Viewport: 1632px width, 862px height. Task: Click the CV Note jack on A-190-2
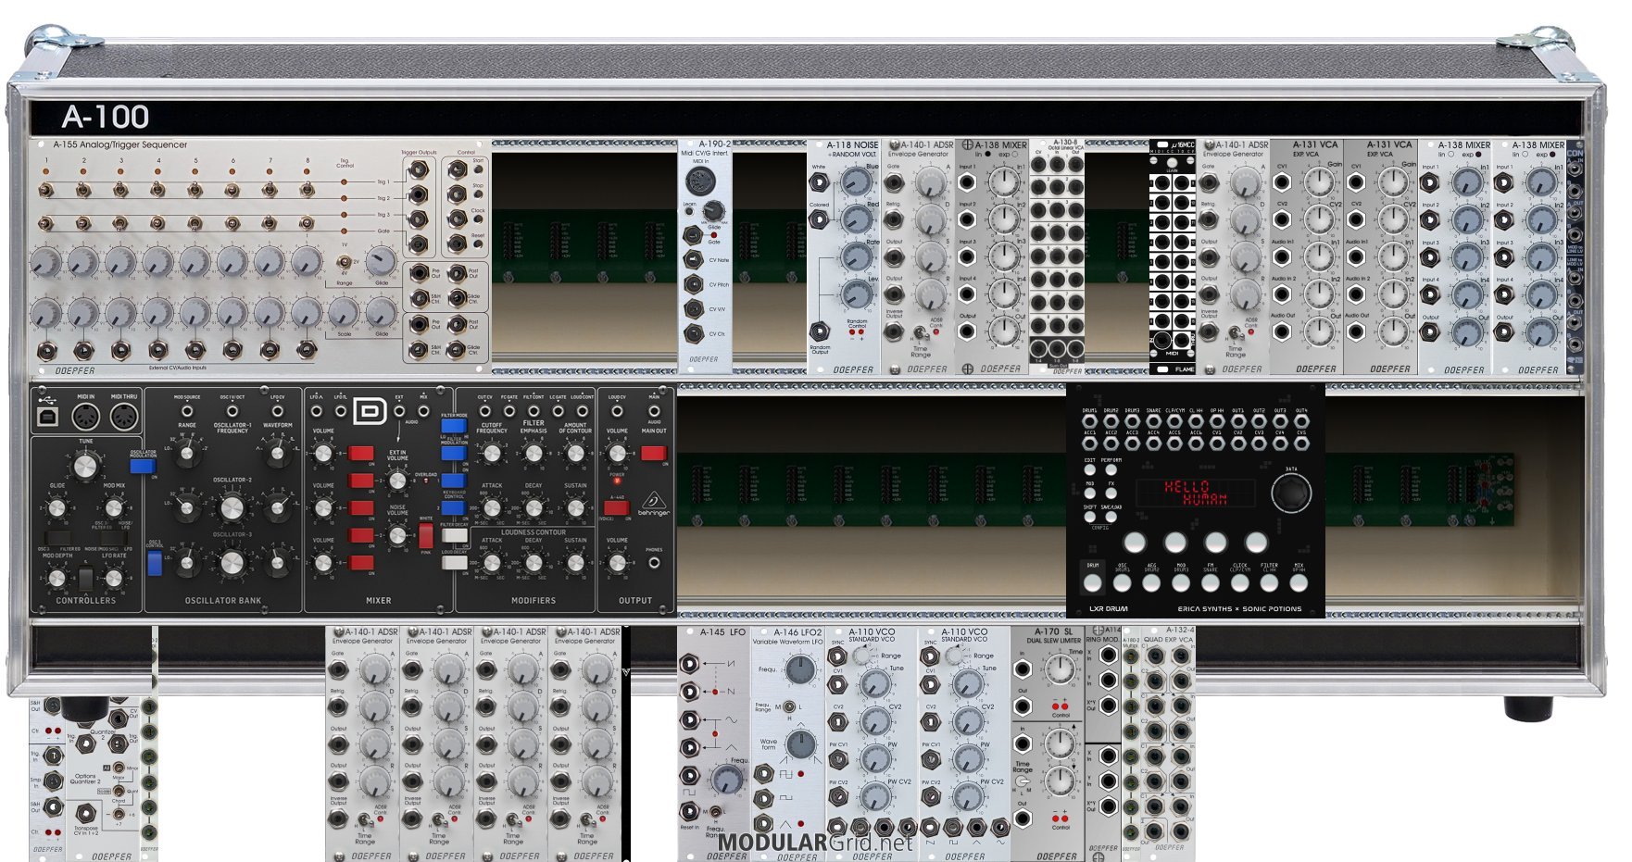(693, 259)
